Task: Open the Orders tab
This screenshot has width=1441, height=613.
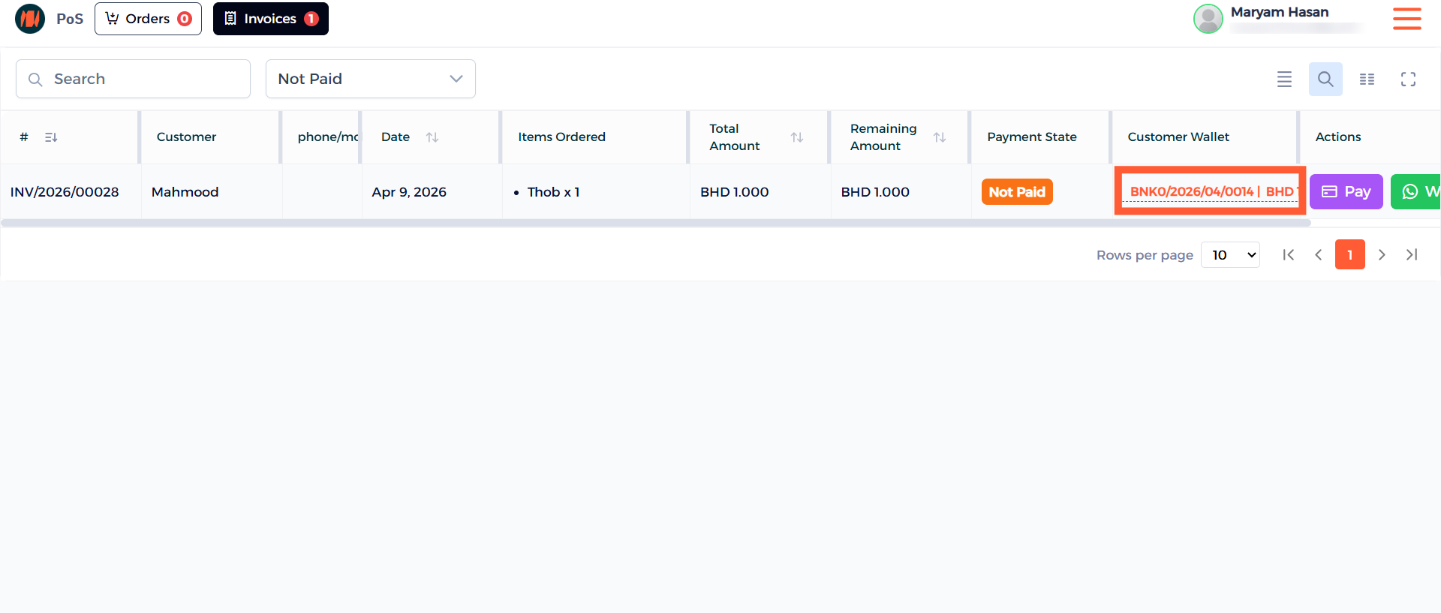Action: (x=148, y=19)
